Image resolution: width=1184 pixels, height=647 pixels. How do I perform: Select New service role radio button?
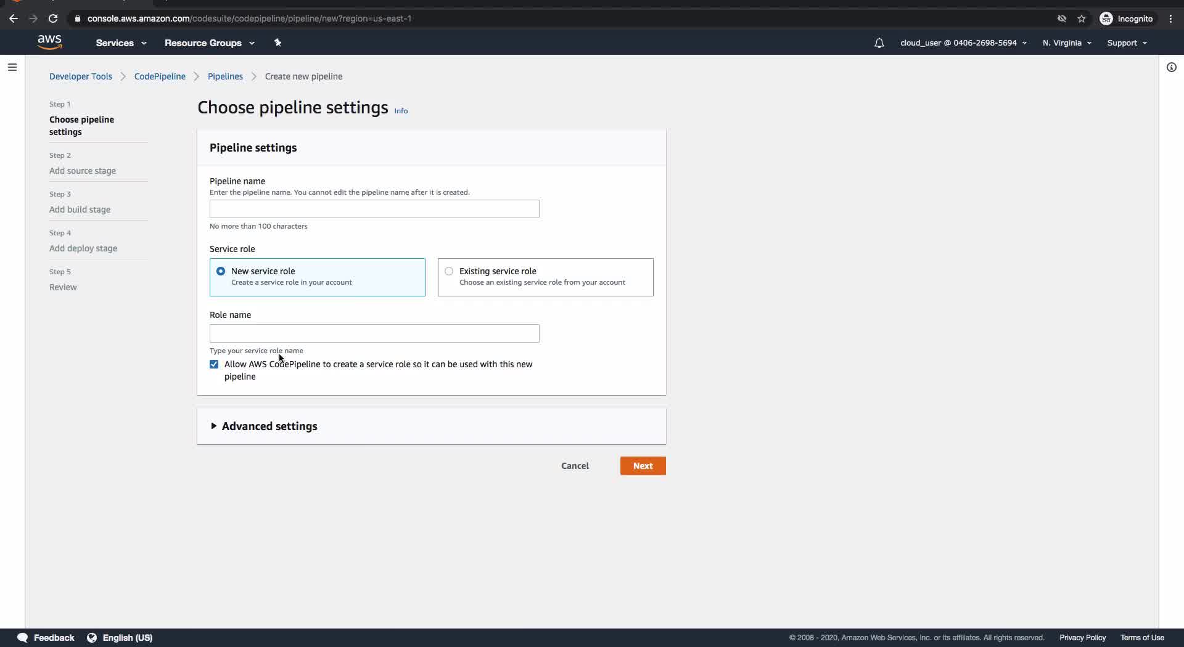point(221,271)
